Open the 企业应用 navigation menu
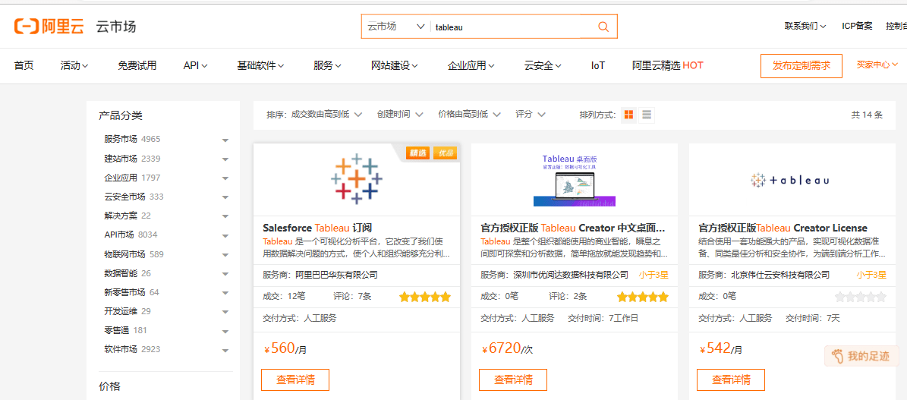The width and height of the screenshot is (907, 400). (471, 65)
